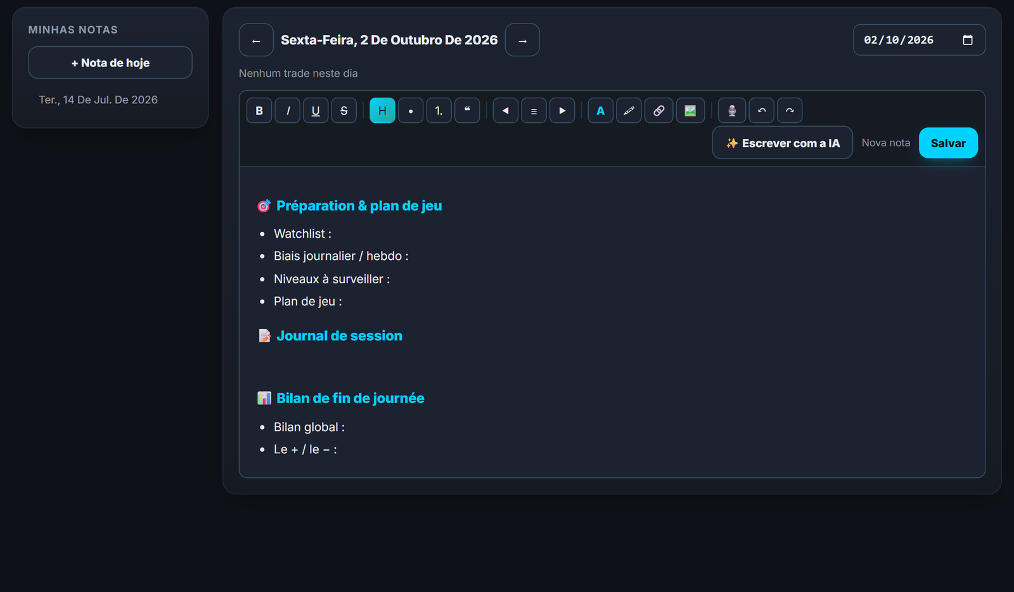Screen dimensions: 1014x592
Task: Click the Le + / le – : bullet
Action: 305,449
